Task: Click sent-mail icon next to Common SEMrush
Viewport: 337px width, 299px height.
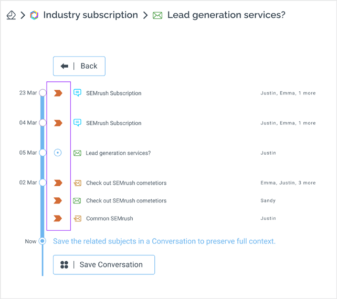Action: coord(77,218)
